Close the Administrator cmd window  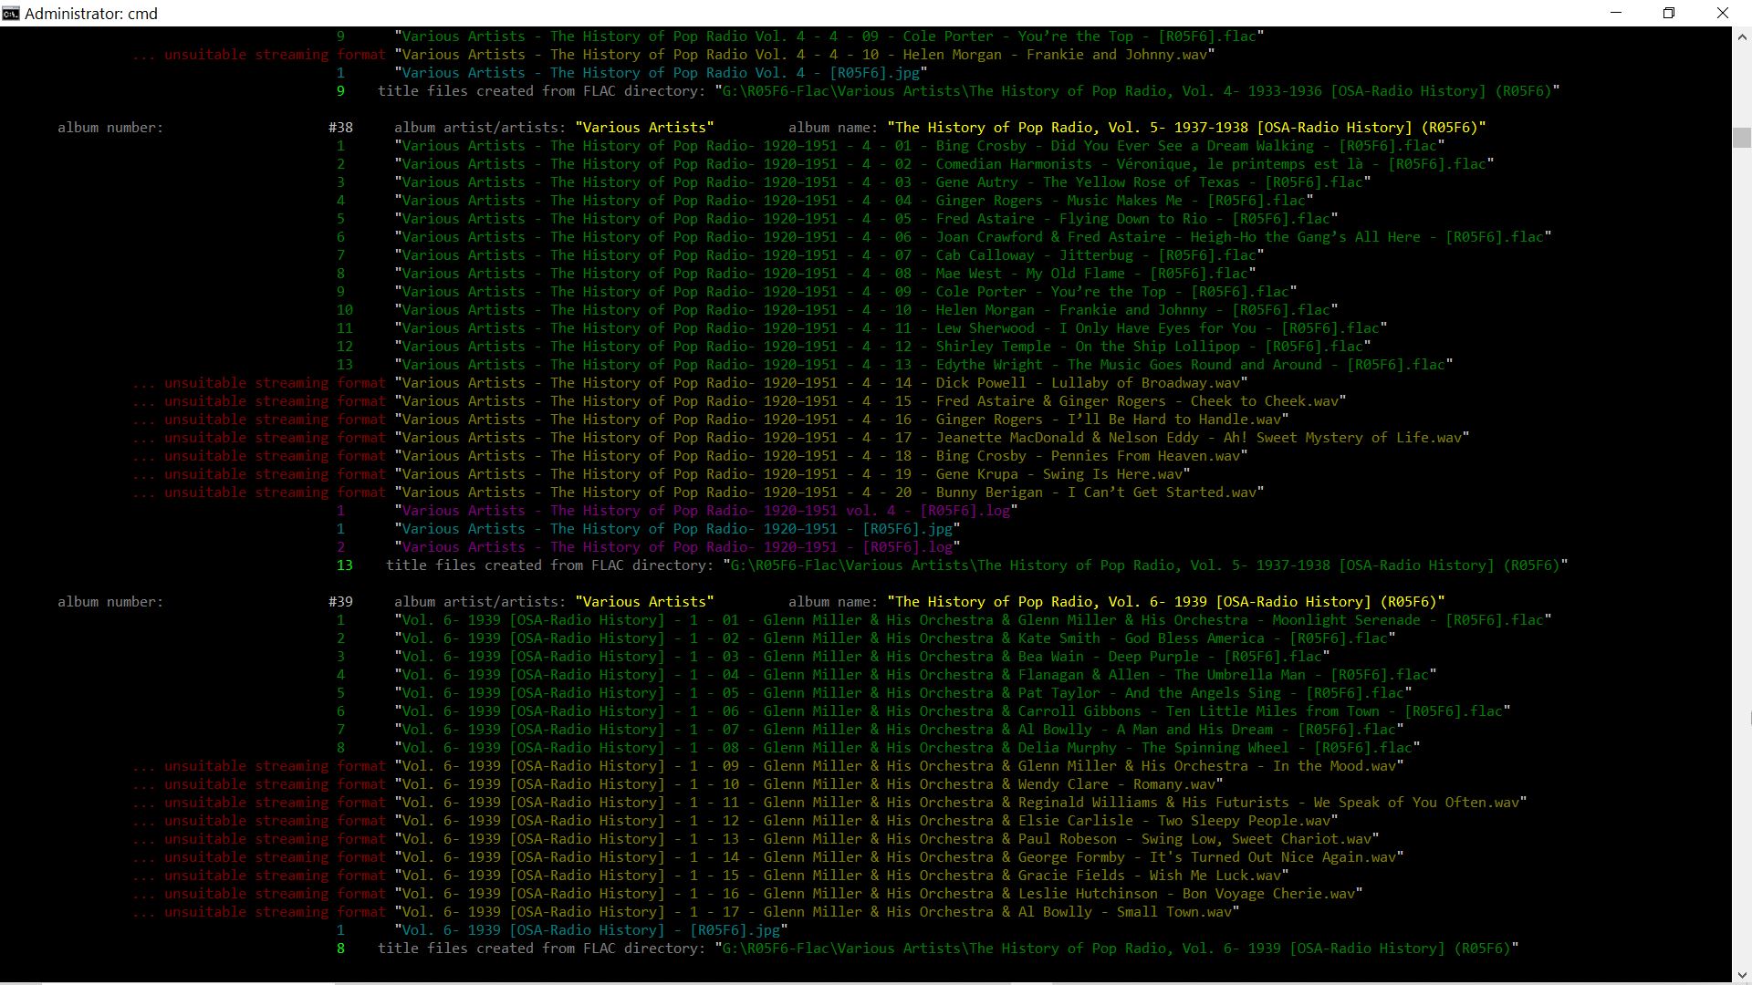(1722, 13)
